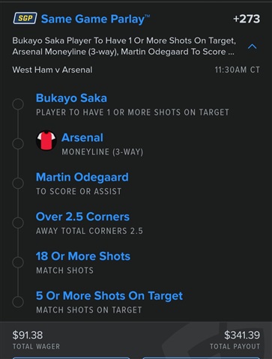Open the Bukayo Saka player link
The image size is (272, 359).
pos(71,98)
